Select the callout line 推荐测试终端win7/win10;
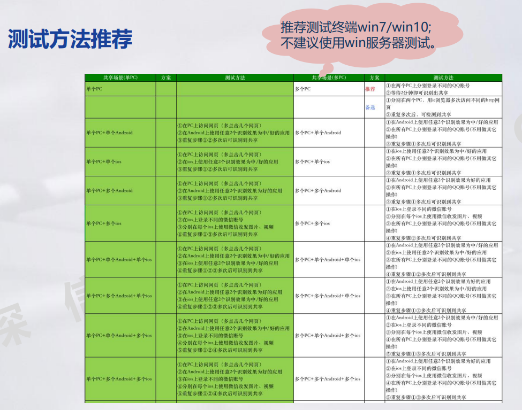This screenshot has height=410, width=522. [x=356, y=27]
